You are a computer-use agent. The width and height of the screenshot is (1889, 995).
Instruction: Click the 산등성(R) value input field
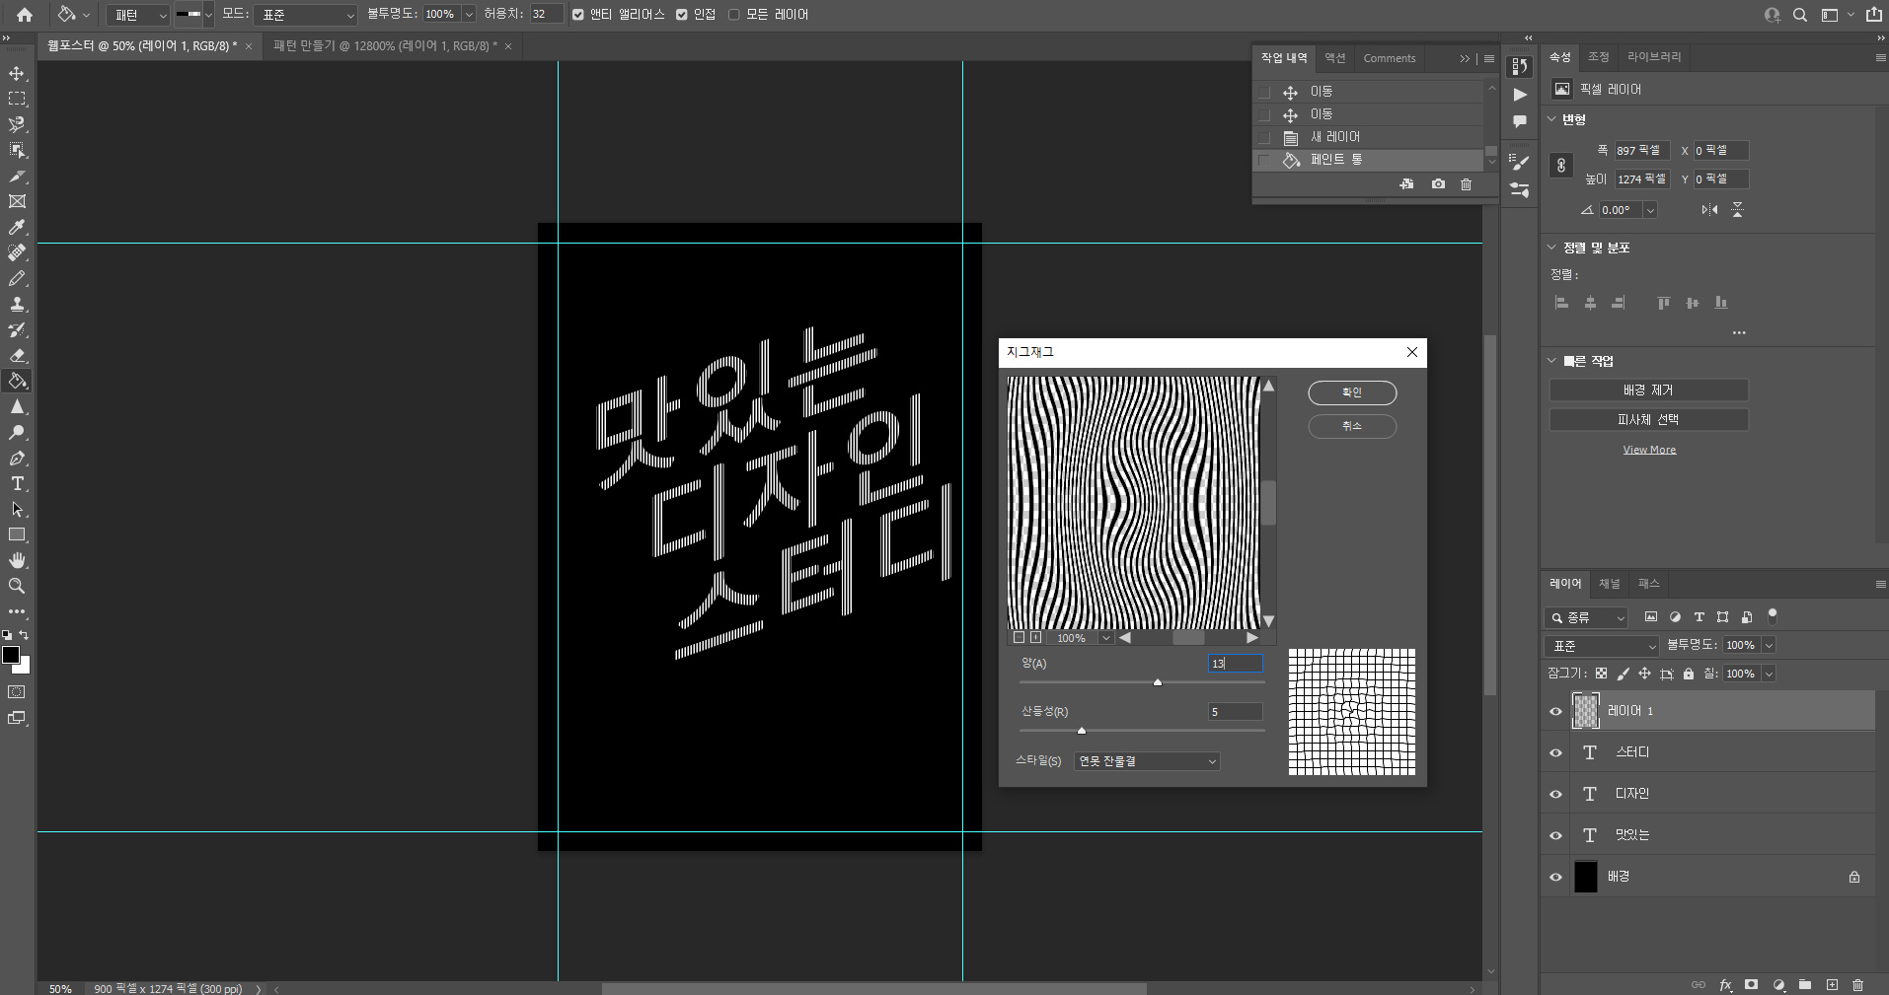tap(1235, 712)
